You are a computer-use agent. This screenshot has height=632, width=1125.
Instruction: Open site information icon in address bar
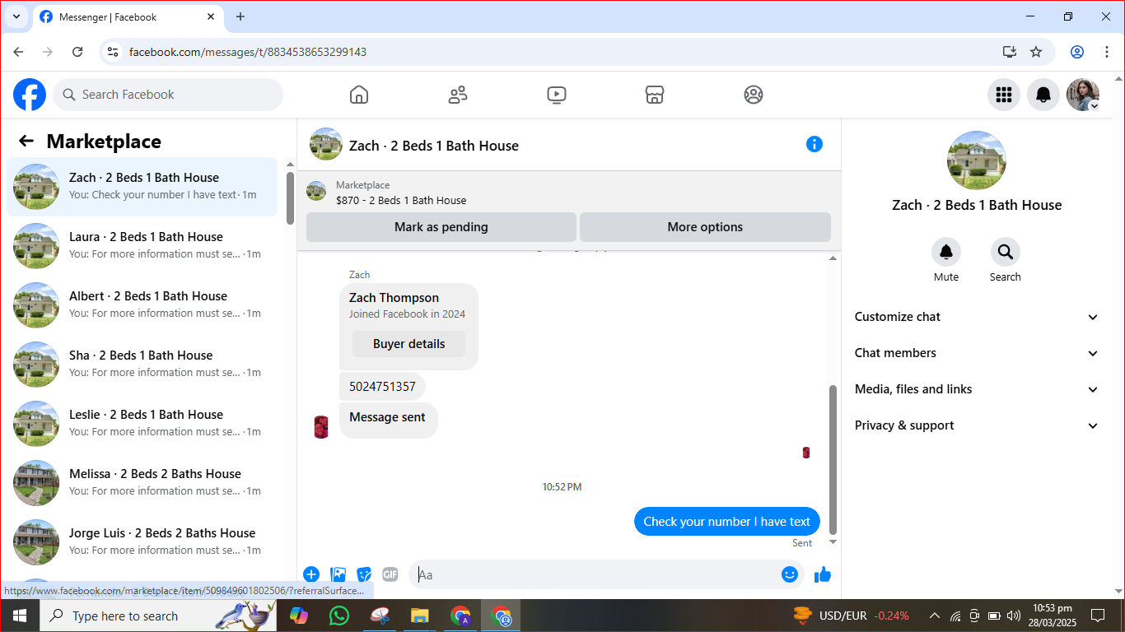click(114, 52)
